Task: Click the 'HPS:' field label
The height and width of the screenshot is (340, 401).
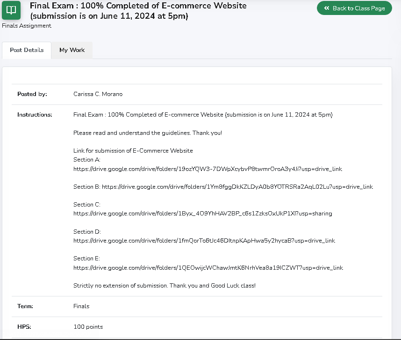Action: click(24, 327)
